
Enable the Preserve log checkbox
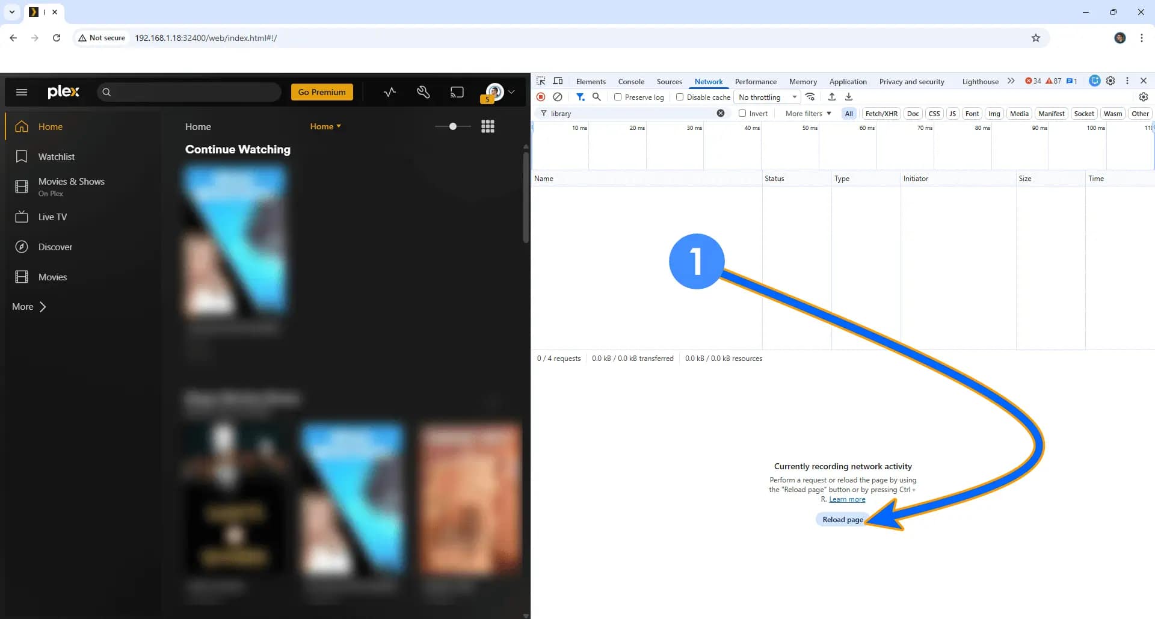pyautogui.click(x=618, y=97)
